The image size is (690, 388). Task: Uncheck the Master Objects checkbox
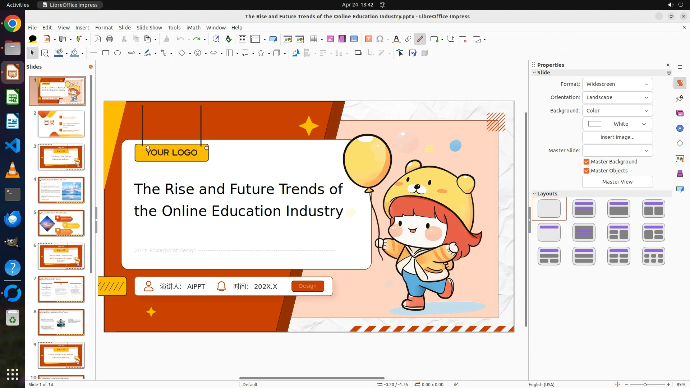point(586,171)
